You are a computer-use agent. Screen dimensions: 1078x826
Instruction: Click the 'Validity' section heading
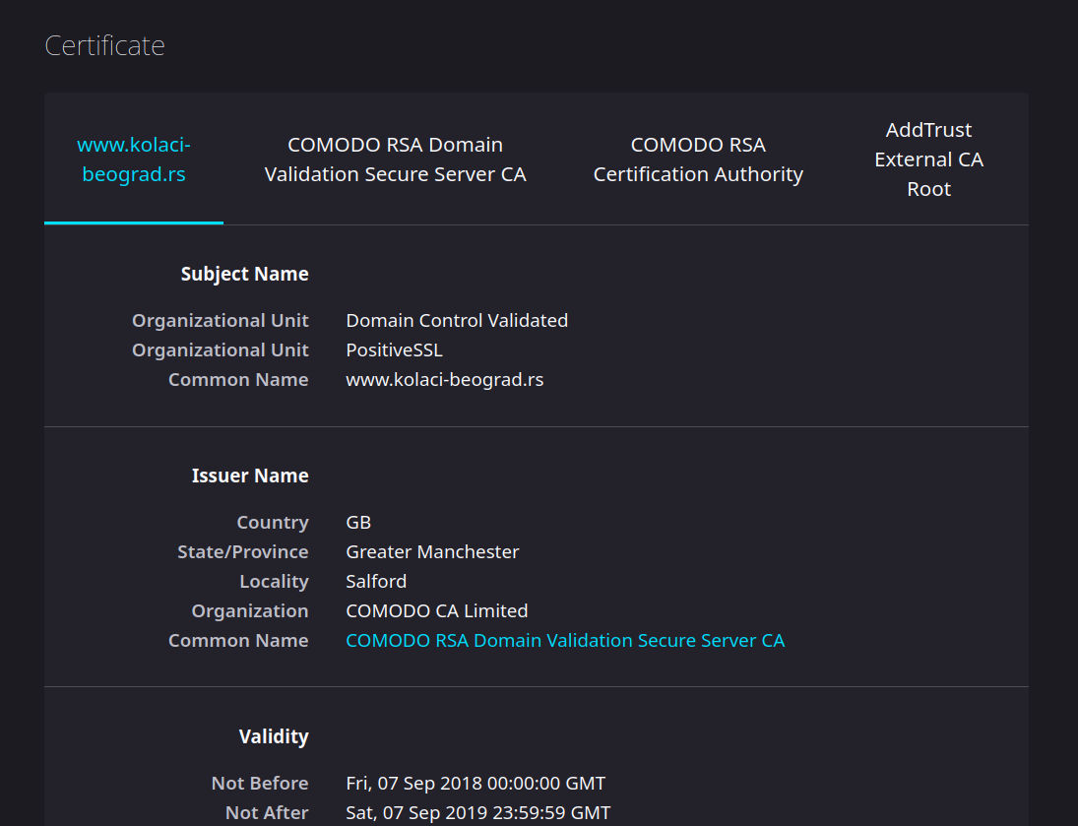[x=274, y=736]
